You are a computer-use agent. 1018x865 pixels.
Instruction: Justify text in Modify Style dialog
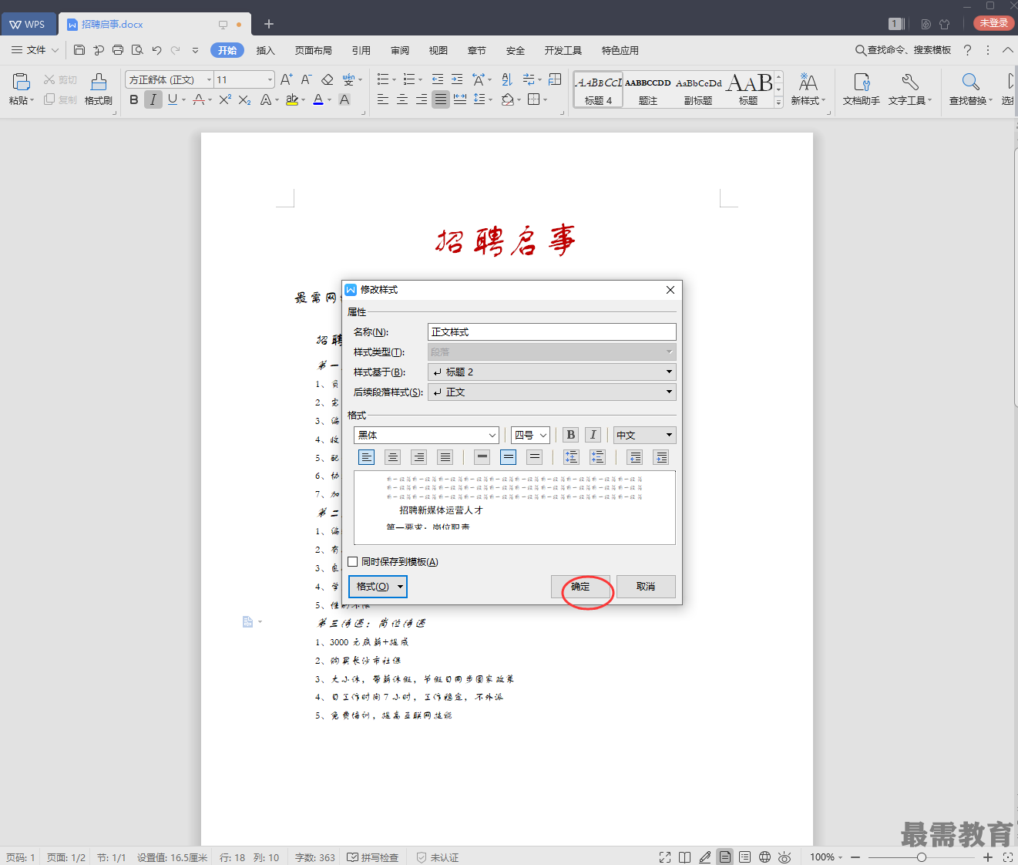(x=445, y=457)
